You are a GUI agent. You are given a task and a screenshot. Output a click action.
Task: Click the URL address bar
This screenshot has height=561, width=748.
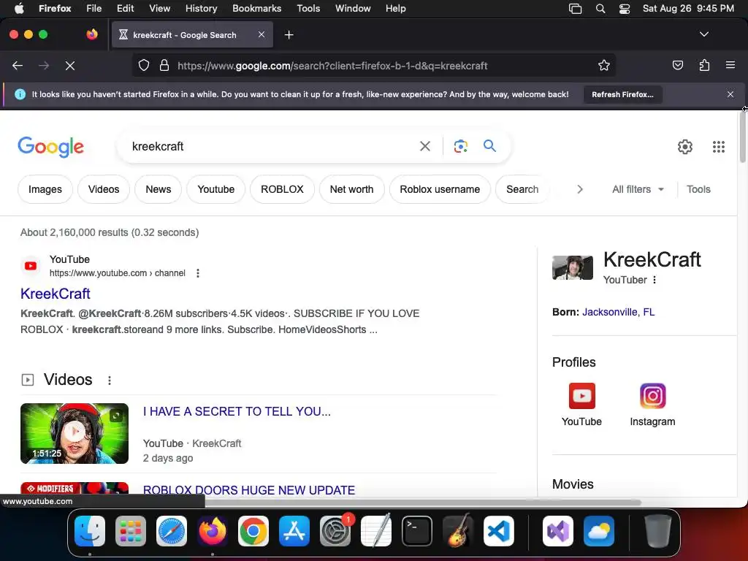click(x=373, y=66)
